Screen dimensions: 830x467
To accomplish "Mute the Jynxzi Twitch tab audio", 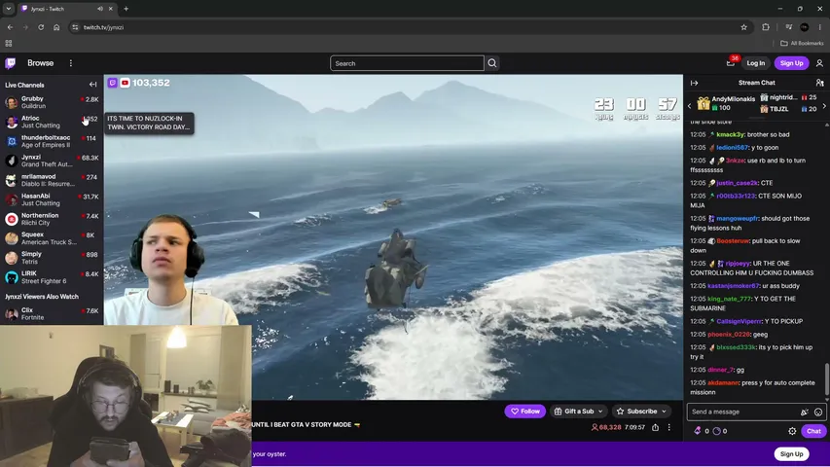I will click(x=100, y=9).
